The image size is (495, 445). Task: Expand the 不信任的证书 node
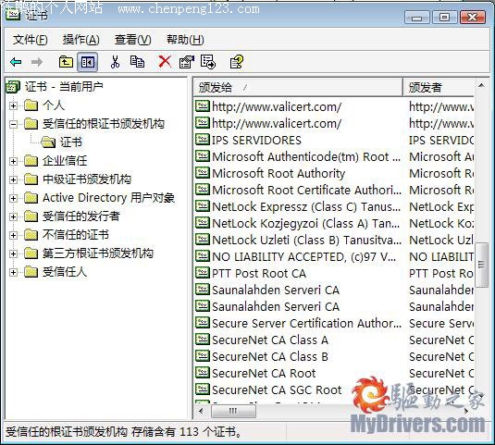tap(13, 235)
